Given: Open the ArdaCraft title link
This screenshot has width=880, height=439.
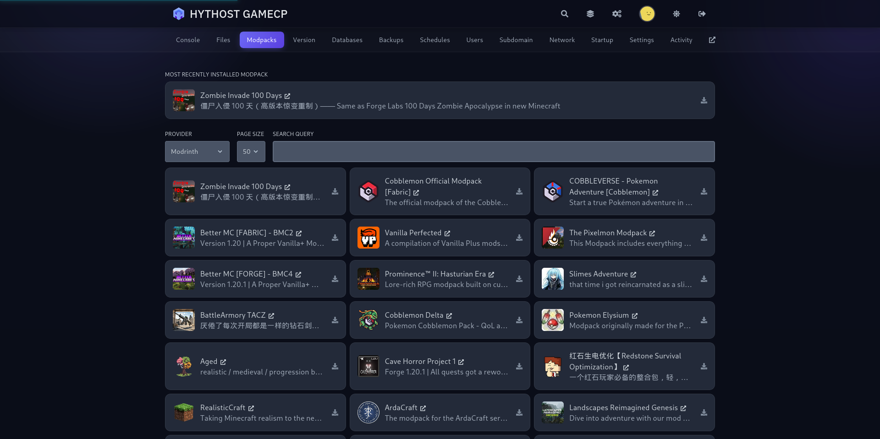Looking at the screenshot, I should point(405,408).
